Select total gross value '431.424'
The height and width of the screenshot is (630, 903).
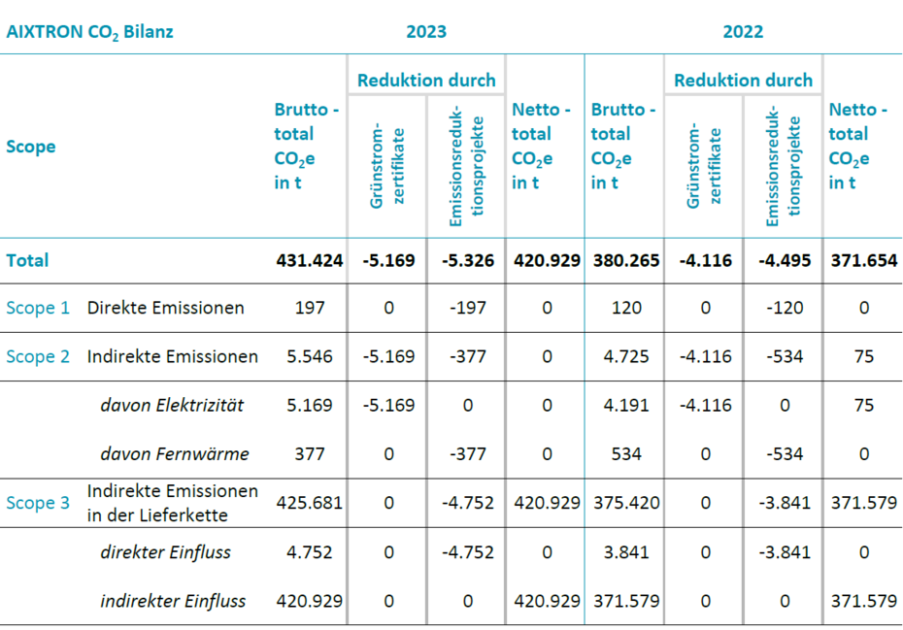pos(310,260)
